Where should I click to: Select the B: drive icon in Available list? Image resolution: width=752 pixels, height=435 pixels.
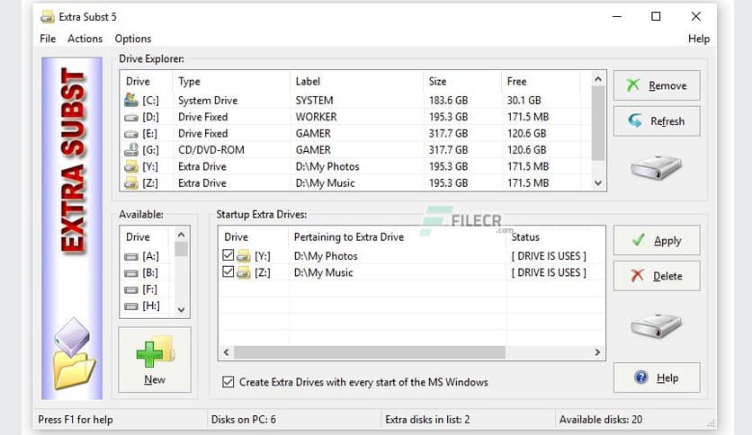(x=131, y=273)
